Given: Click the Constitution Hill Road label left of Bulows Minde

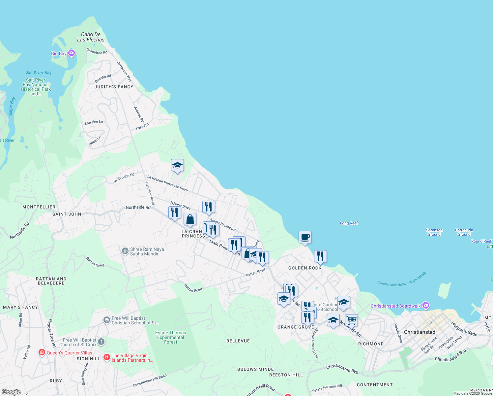Looking at the screenshot, I should (x=150, y=380).
